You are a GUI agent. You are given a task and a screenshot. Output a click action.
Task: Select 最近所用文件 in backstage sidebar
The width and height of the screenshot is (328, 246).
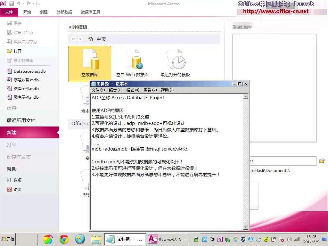pos(21,120)
